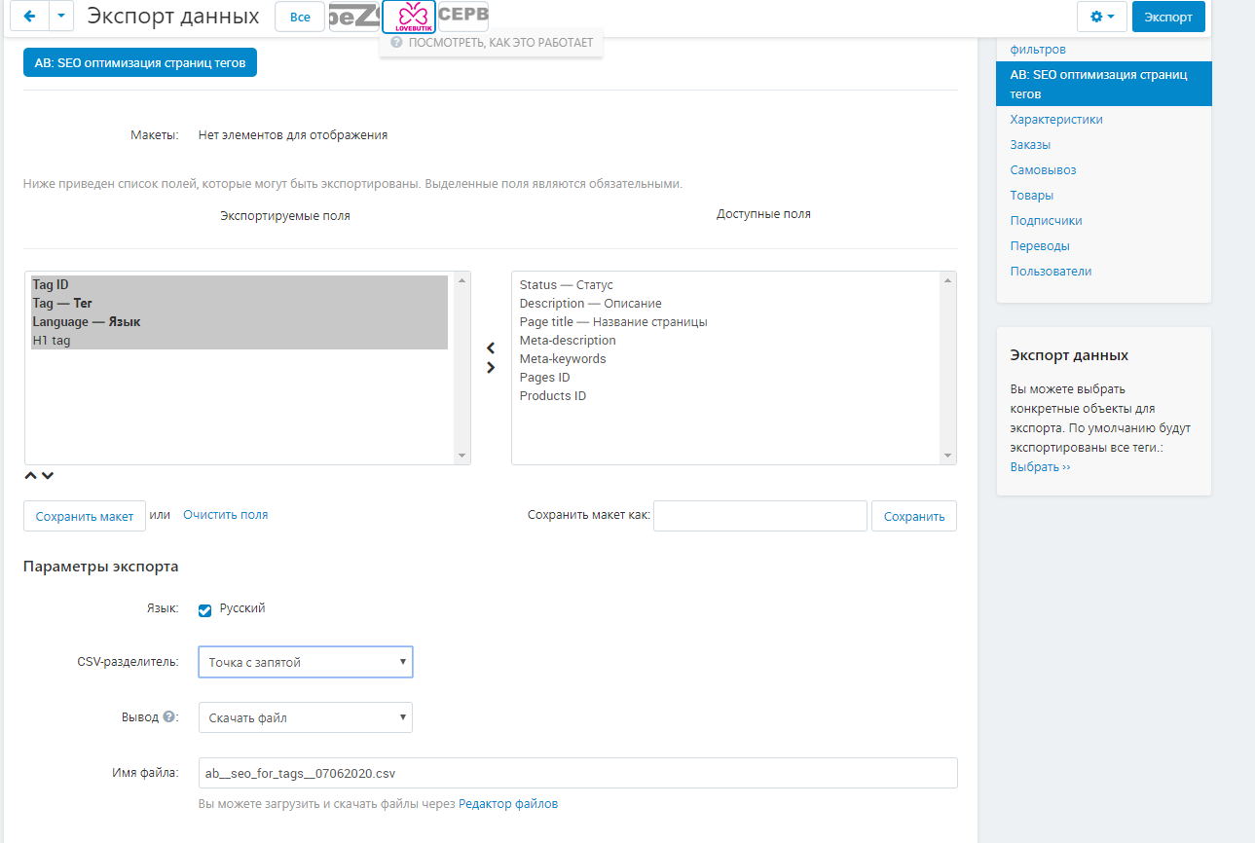
Task: Open the CSV-разделитель dropdown
Action: click(306, 662)
